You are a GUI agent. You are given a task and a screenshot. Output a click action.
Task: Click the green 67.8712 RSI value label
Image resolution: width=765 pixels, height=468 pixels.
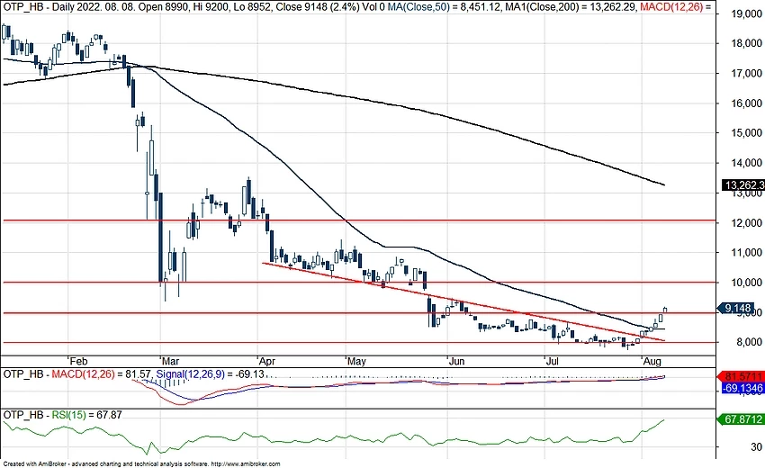(741, 419)
